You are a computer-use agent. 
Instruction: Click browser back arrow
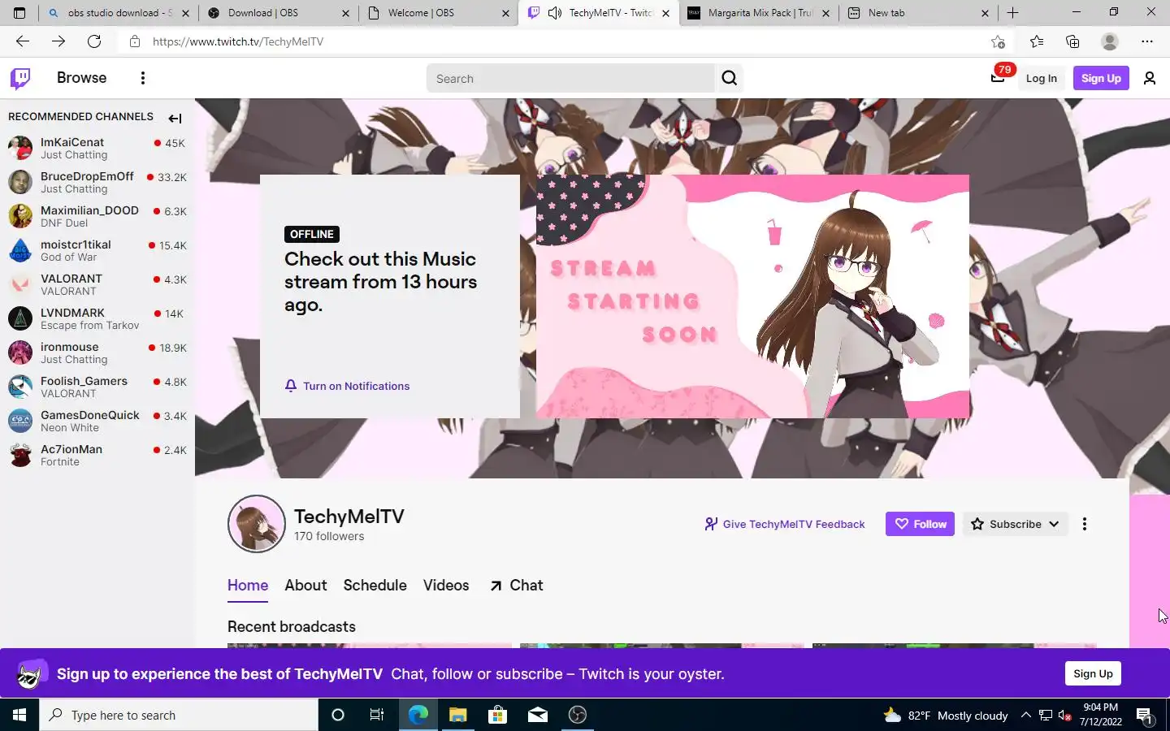click(23, 41)
